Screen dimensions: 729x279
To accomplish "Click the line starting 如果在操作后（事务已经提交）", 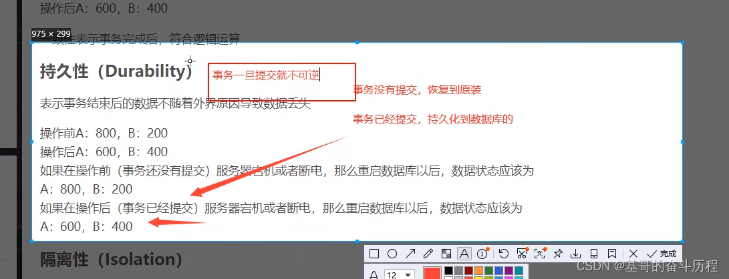I will click(281, 208).
